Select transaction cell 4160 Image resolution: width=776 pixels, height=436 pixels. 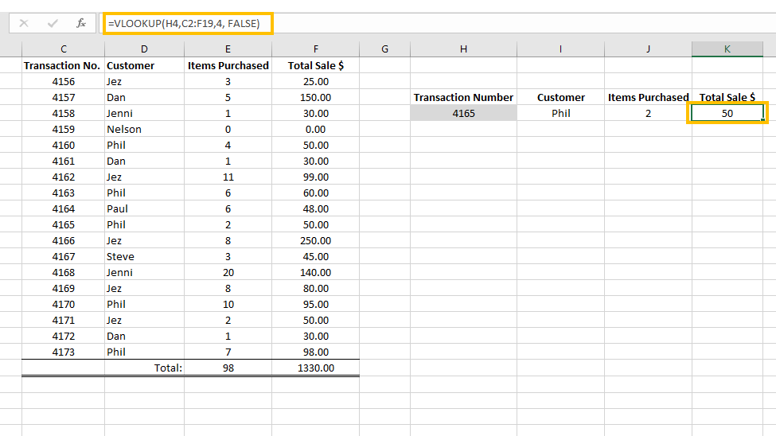point(64,145)
